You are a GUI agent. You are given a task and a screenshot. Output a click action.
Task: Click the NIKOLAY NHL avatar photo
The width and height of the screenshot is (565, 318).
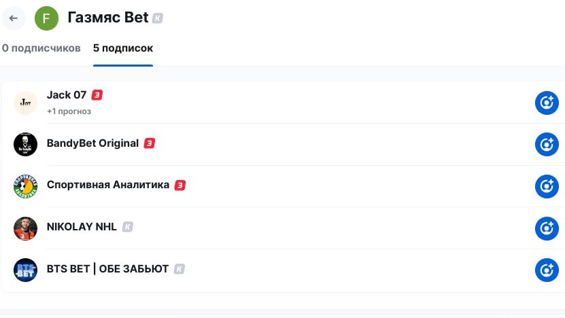(x=26, y=228)
